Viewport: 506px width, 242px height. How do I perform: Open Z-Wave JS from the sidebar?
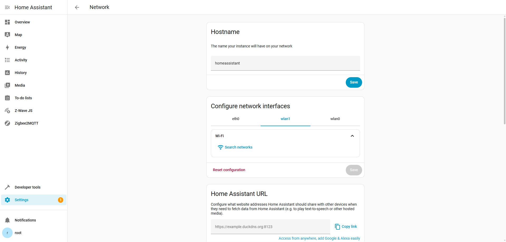pos(23,111)
